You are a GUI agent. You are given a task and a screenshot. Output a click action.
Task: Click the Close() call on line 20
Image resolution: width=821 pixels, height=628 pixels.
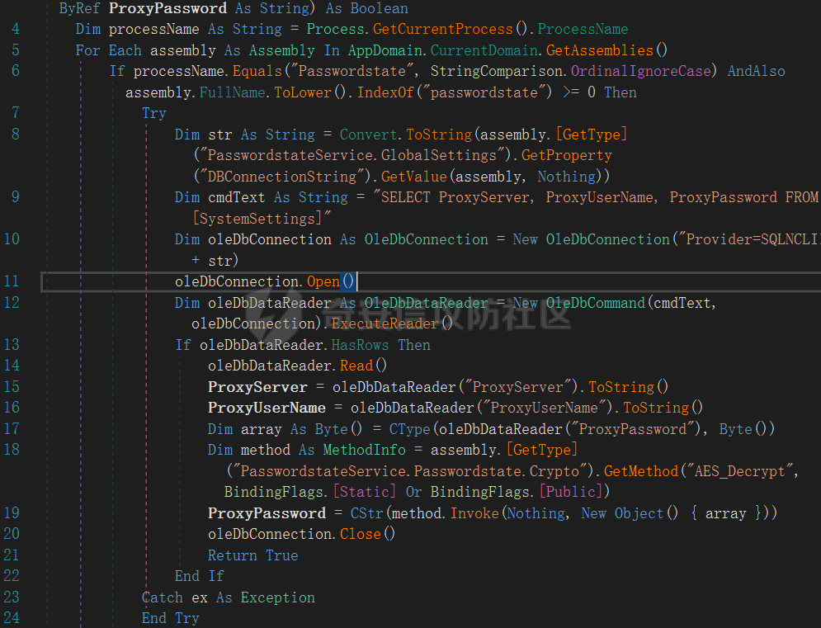tap(367, 534)
